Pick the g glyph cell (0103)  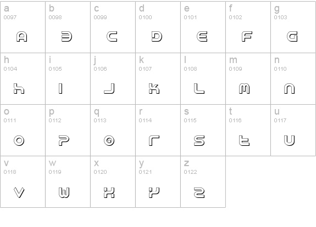pos(293,27)
